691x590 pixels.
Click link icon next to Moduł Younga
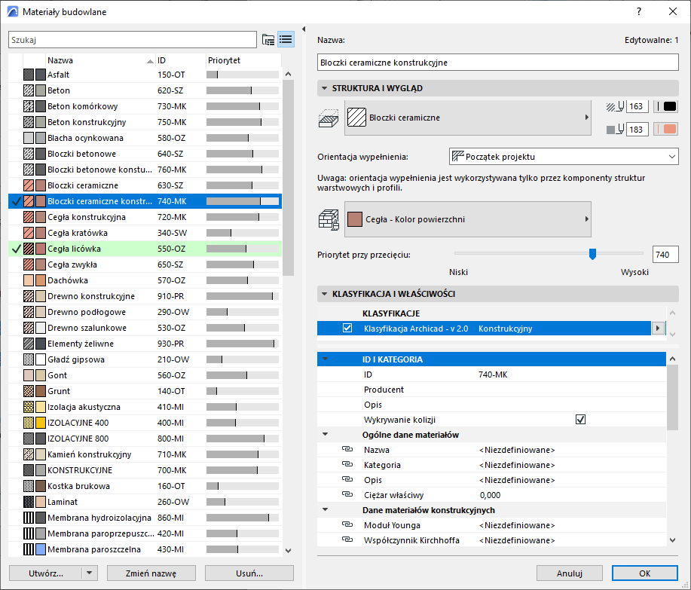tap(347, 524)
